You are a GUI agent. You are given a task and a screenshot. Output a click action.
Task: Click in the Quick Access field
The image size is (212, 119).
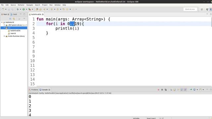pos(190,9)
